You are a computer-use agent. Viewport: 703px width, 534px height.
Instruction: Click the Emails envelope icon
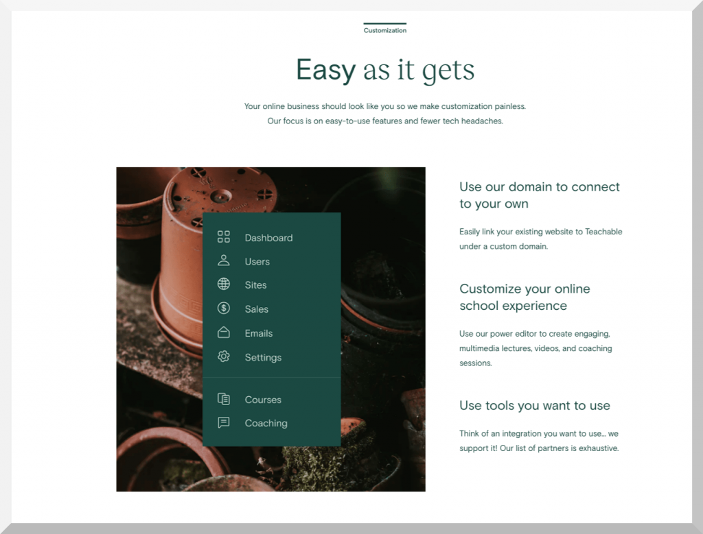tap(223, 332)
